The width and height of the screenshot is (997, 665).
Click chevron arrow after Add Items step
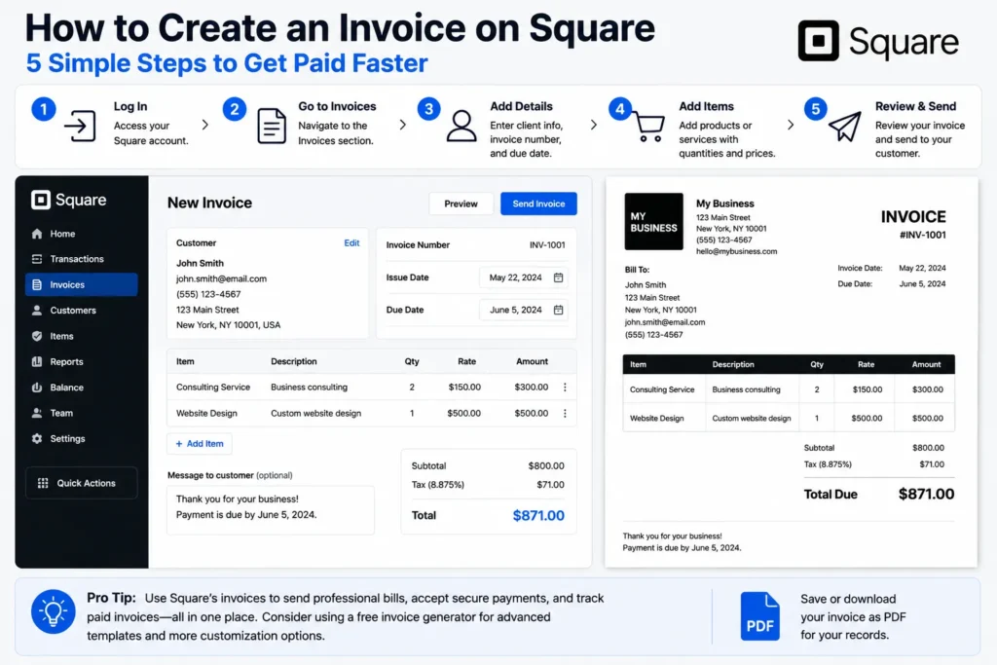click(x=791, y=125)
